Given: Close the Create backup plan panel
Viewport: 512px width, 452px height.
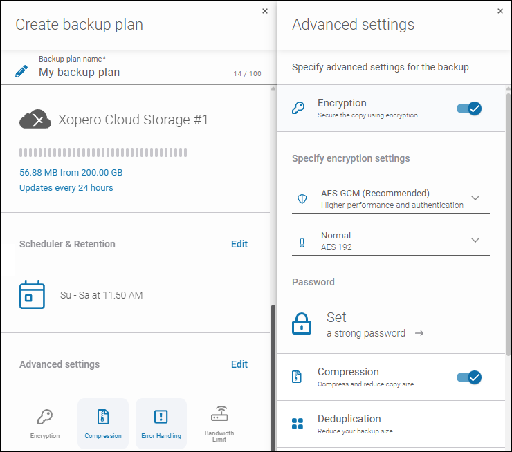Looking at the screenshot, I should tap(265, 11).
